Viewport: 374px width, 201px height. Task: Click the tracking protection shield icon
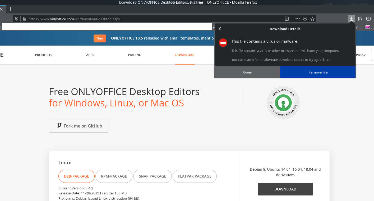point(17,18)
